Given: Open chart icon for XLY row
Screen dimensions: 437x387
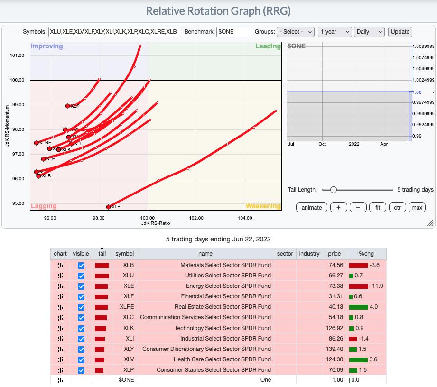Looking at the screenshot, I should (60, 349).
